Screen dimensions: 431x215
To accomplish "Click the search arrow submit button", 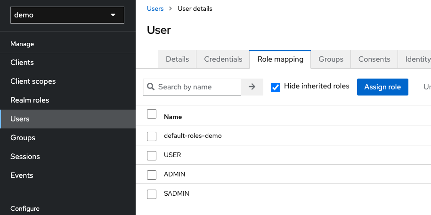I will [252, 87].
